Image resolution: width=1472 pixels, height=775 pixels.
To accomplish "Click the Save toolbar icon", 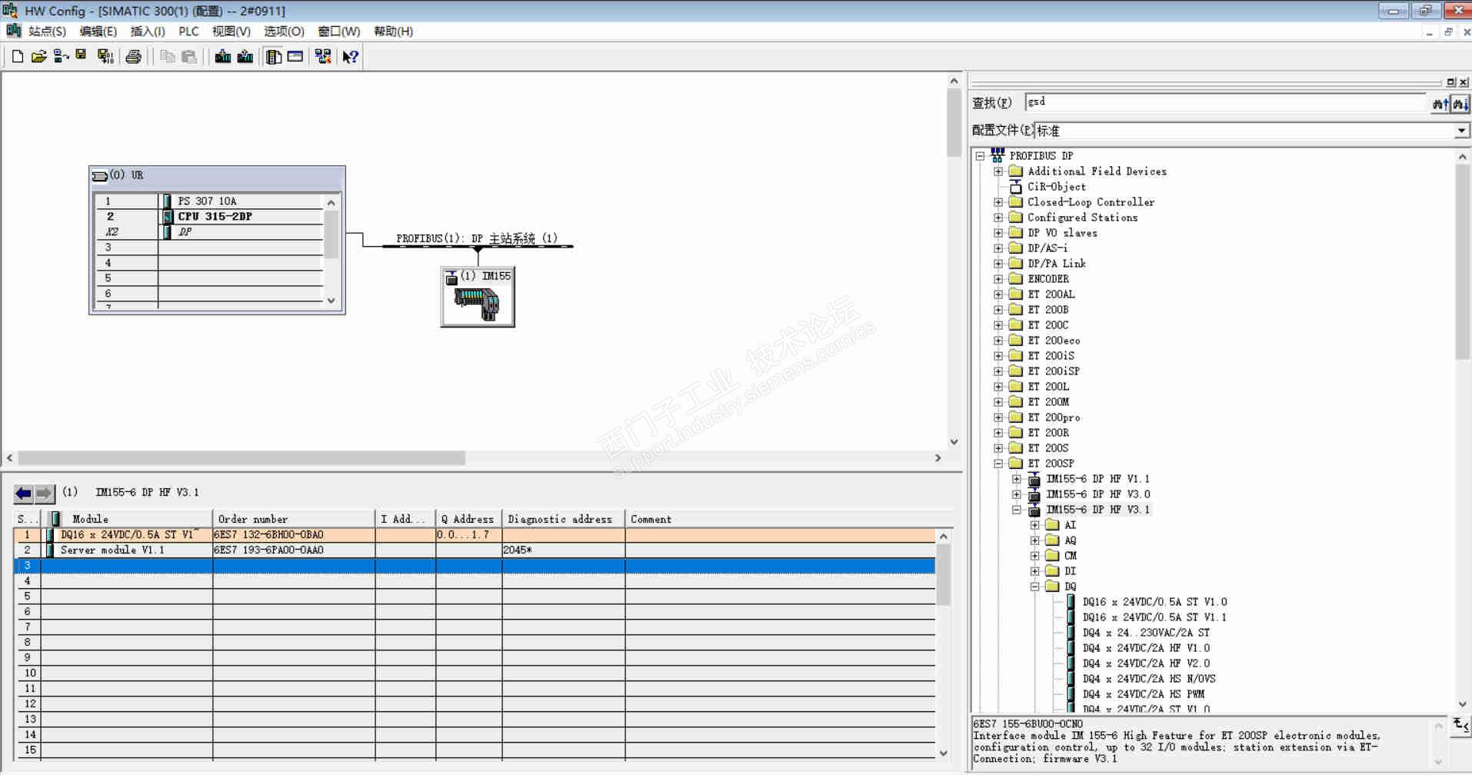I will [81, 56].
